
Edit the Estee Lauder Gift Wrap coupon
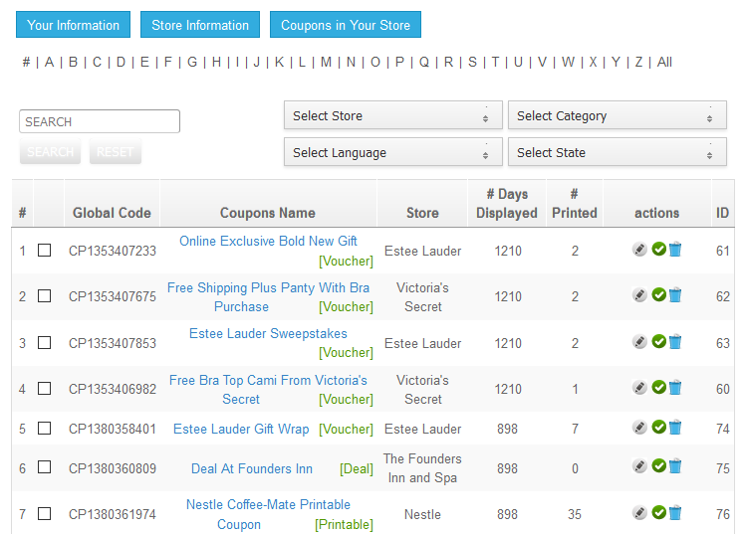(x=639, y=428)
